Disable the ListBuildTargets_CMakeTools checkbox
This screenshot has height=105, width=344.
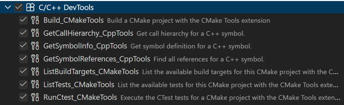point(23,72)
